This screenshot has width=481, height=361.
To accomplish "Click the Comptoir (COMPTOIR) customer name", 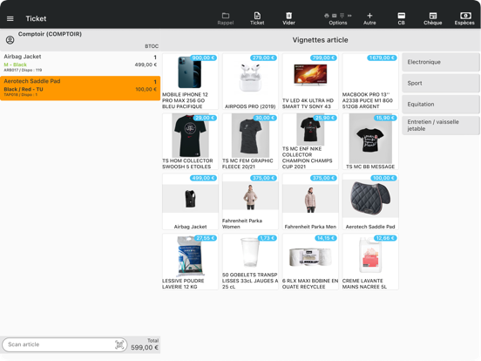I will point(50,34).
